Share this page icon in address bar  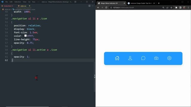(167, 7)
